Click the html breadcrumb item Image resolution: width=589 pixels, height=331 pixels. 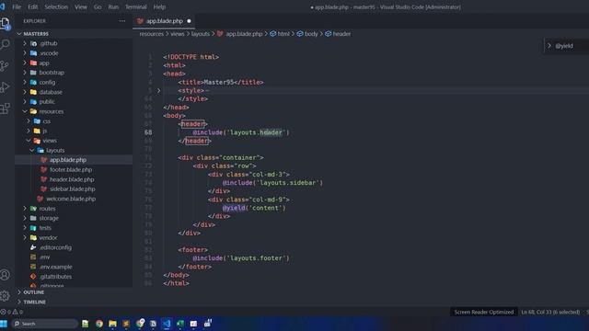pyautogui.click(x=280, y=34)
